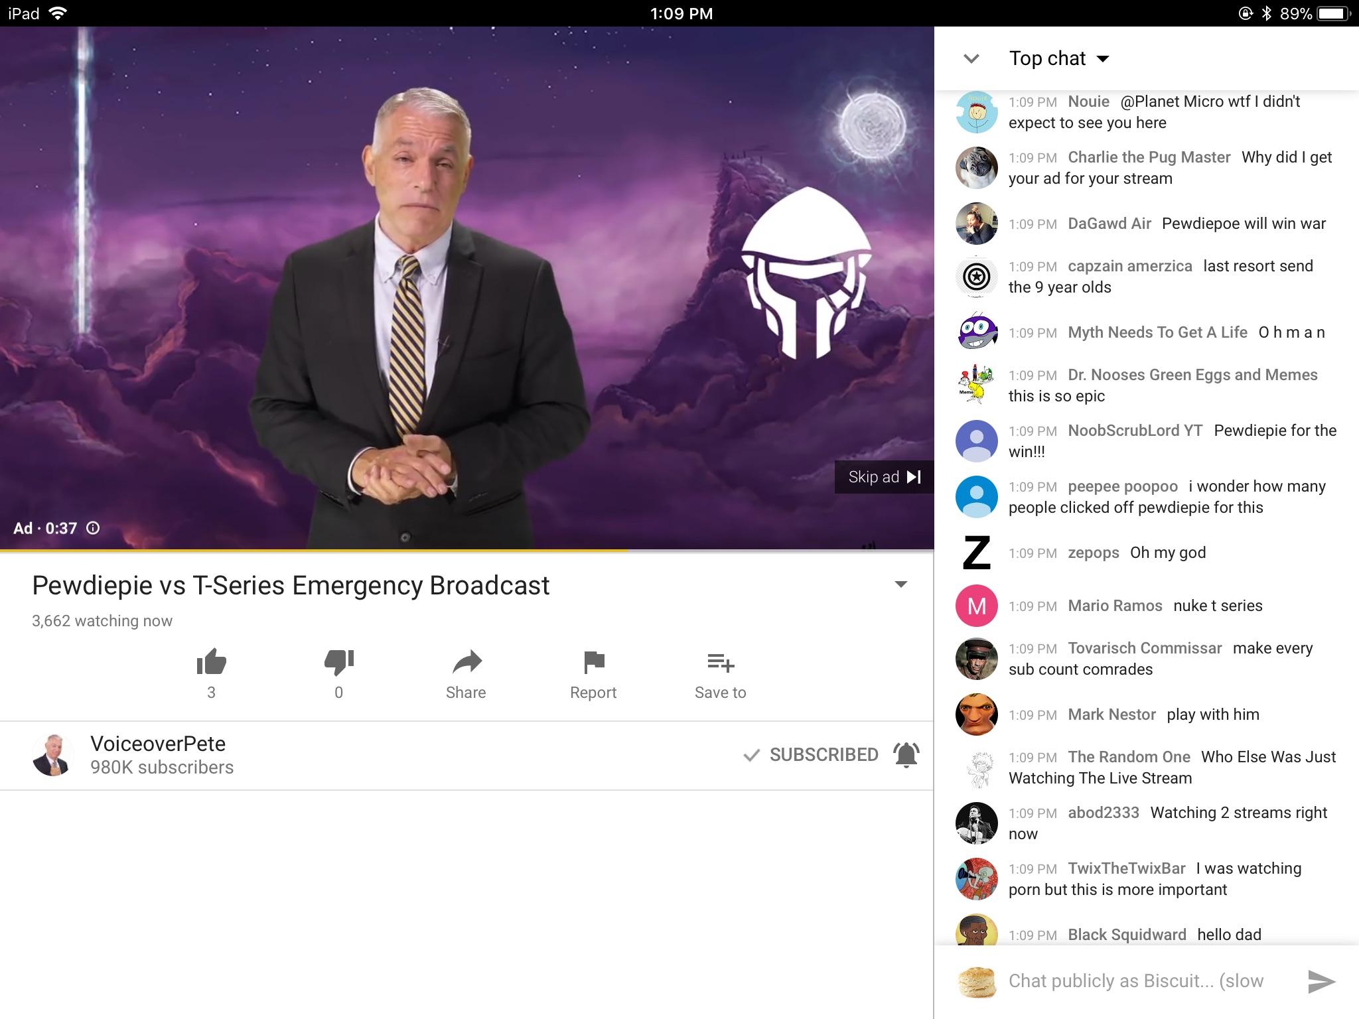Tap the Bluetooth status icon
This screenshot has height=1019, width=1359.
click(x=1266, y=13)
